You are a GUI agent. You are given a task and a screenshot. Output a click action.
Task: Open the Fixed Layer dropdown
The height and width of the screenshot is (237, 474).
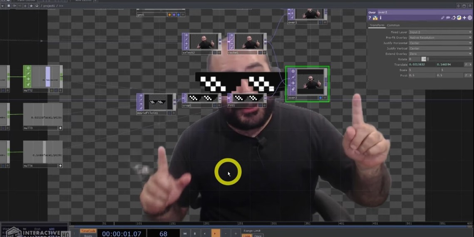pyautogui.click(x=440, y=32)
